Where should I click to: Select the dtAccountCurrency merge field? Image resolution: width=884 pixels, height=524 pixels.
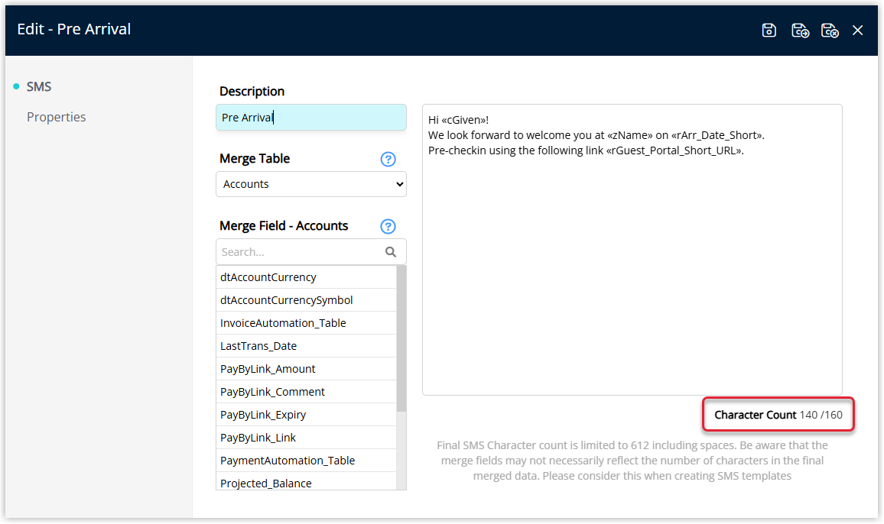(x=306, y=277)
